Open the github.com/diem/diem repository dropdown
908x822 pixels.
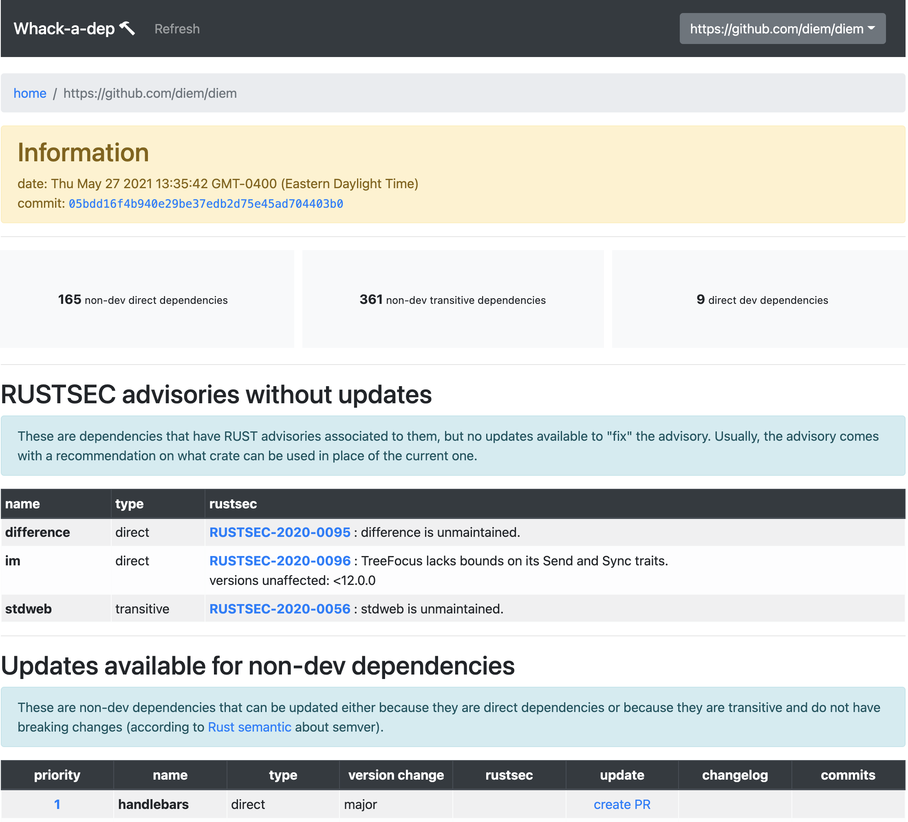pyautogui.click(x=782, y=29)
